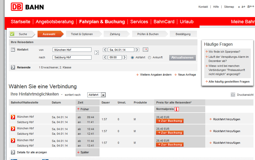Open the sort-by Abfahrt dropdown

(96, 95)
